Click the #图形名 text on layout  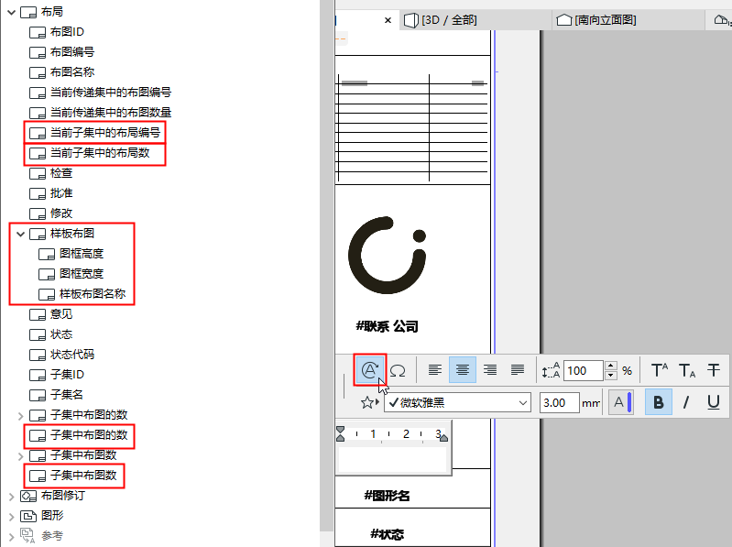click(x=387, y=496)
